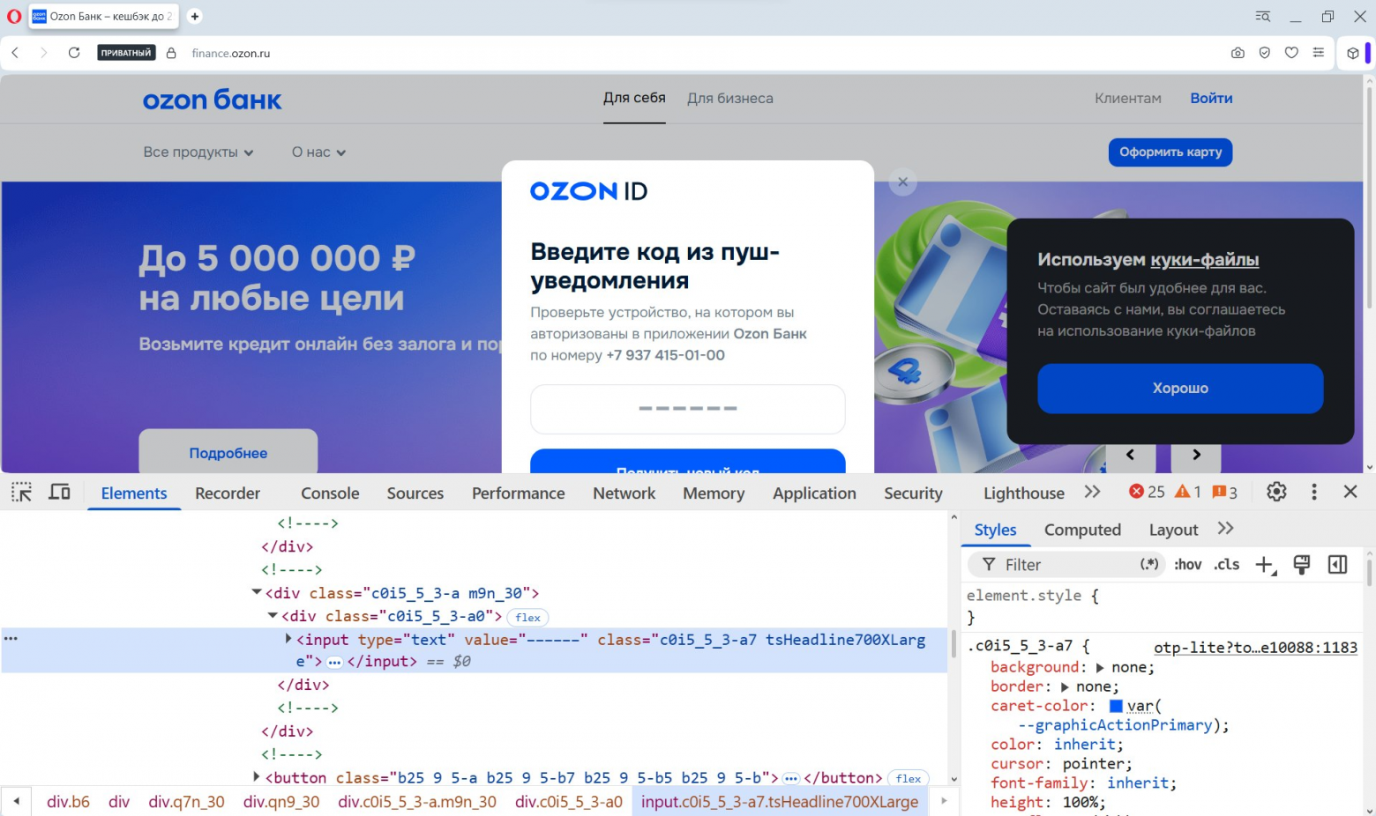Collapse the div c0i5_5_3-a0 node

pos(273,615)
